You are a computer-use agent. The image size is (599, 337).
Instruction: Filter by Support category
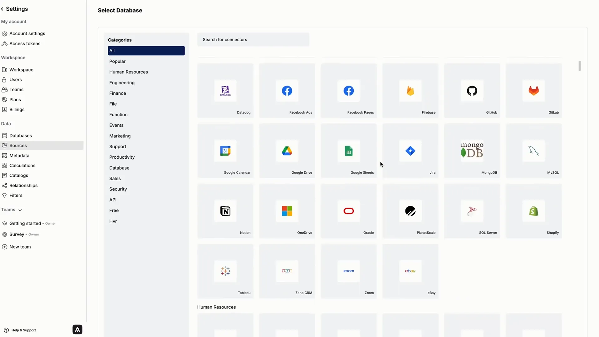tap(118, 147)
